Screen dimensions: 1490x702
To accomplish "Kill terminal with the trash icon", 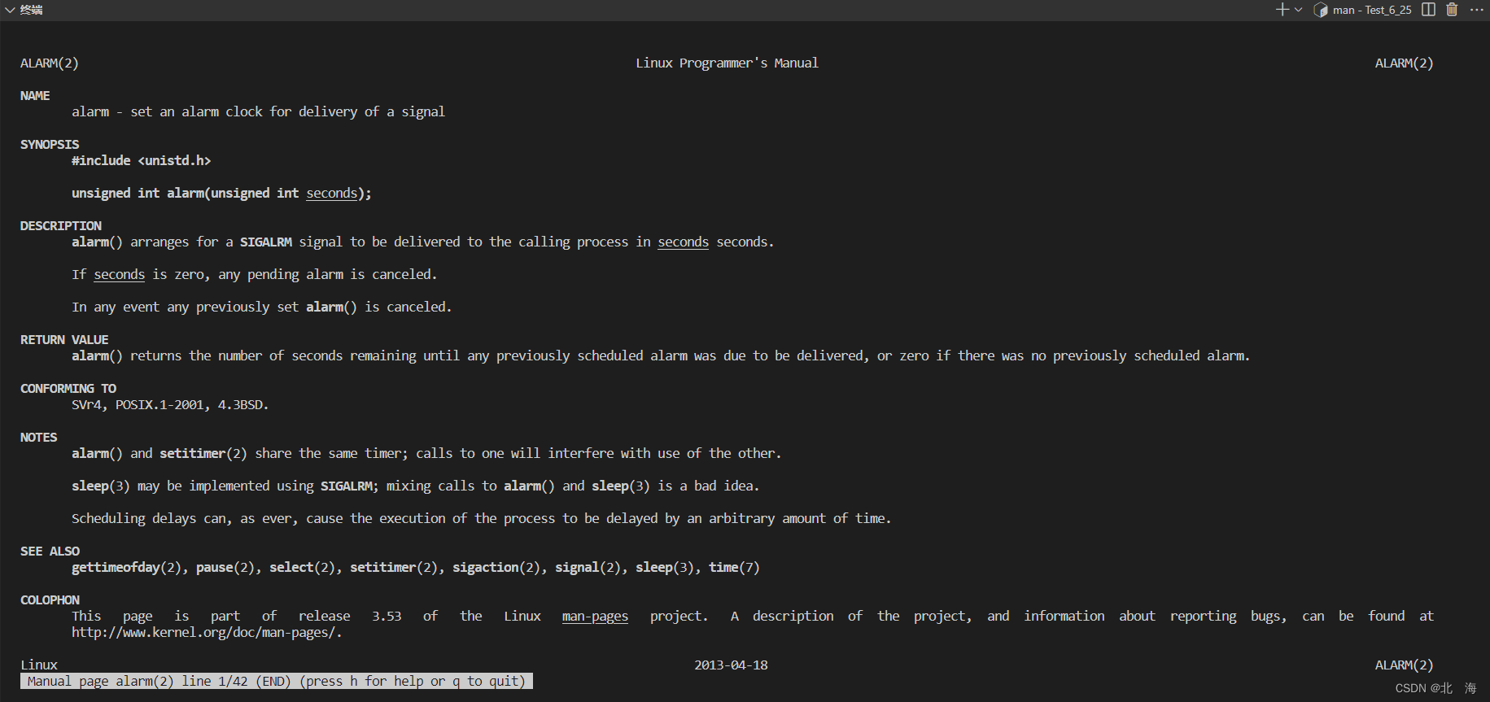I will point(1452,10).
